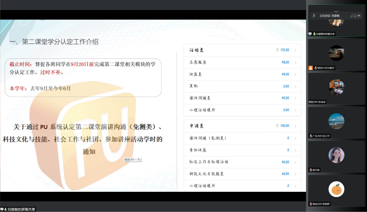Expand the 申请类 total row chevron
367x212 pixels.
point(295,126)
